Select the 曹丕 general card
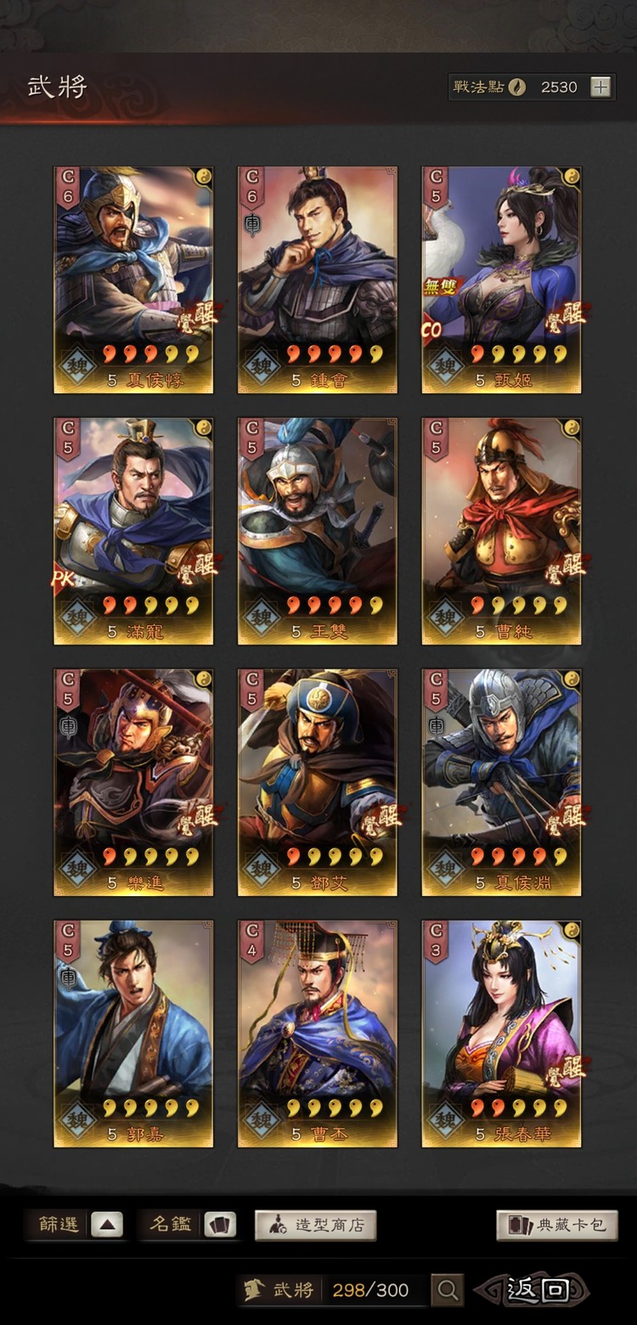Viewport: 637px width, 1325px height. point(317,1034)
